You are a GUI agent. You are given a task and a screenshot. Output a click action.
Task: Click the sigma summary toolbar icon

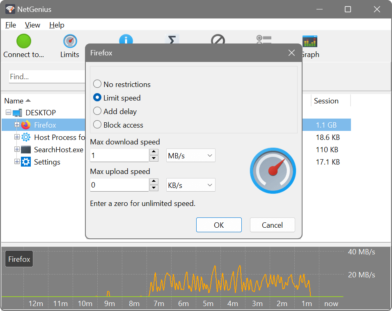[172, 39]
